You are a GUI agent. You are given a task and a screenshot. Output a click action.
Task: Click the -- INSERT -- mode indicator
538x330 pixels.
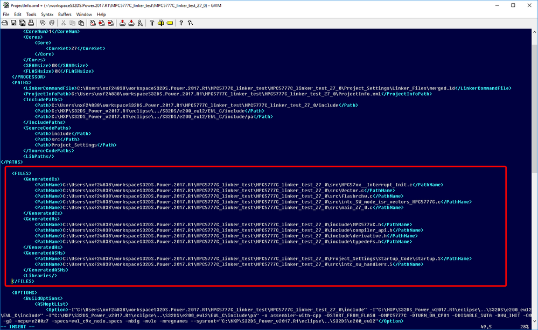point(17,327)
